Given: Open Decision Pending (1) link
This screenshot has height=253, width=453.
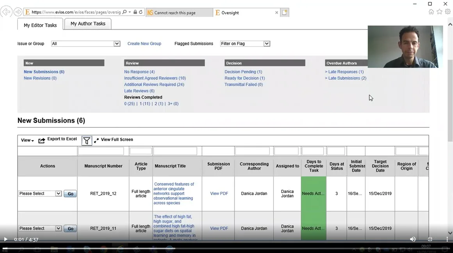Looking at the screenshot, I should tap(243, 72).
